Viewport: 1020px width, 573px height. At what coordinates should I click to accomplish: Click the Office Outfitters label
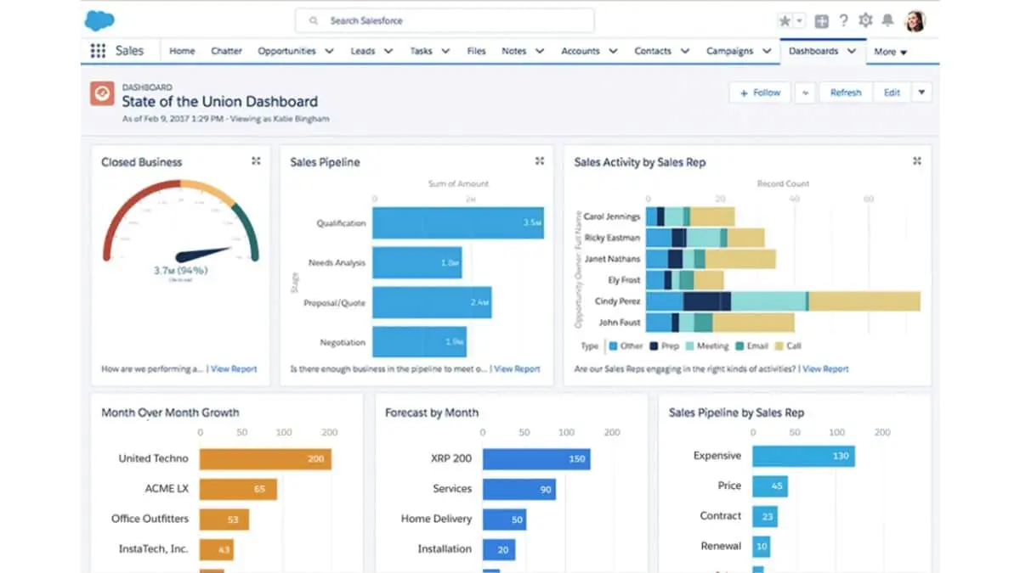point(150,519)
